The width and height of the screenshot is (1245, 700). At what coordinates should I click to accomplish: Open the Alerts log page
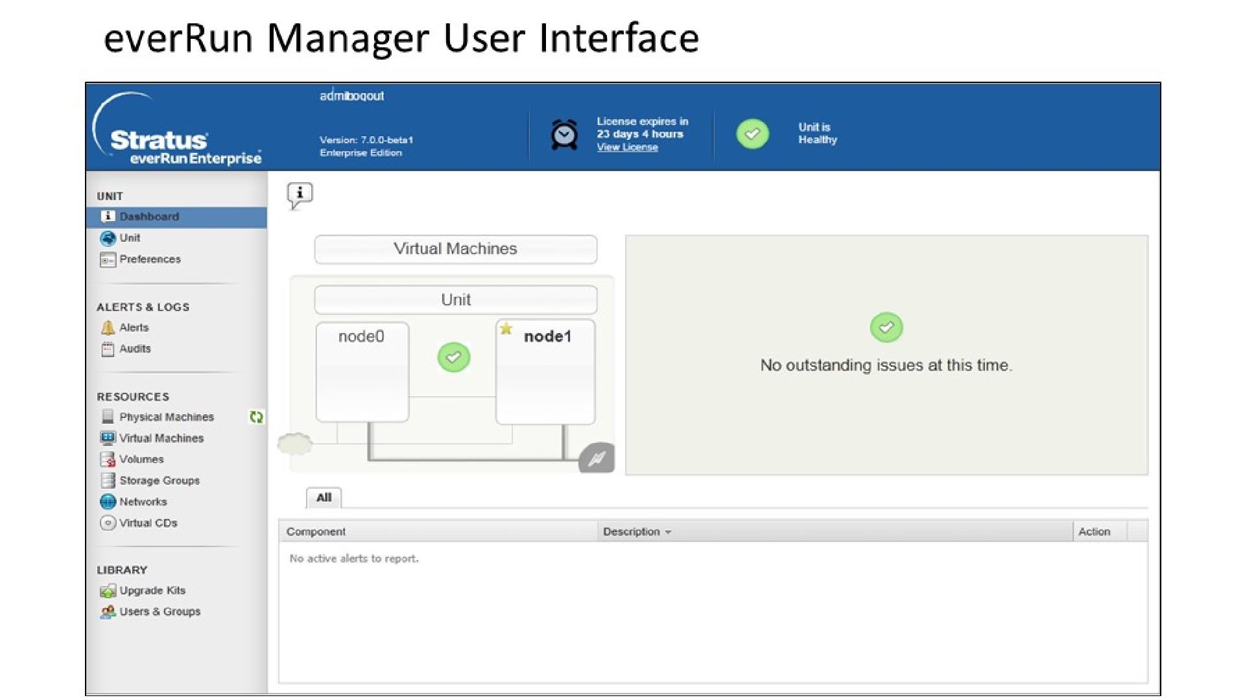(134, 328)
